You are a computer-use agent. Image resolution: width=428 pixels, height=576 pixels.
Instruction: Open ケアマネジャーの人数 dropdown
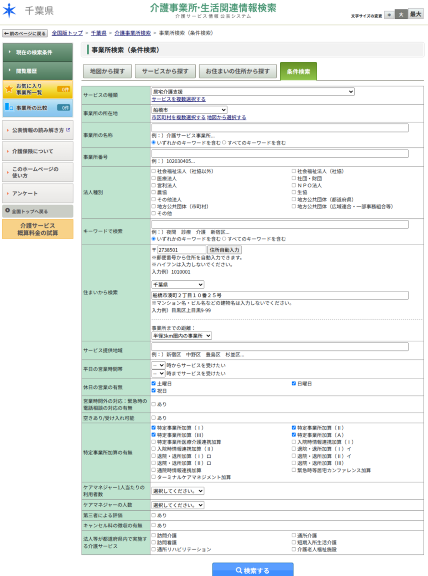coord(178,505)
